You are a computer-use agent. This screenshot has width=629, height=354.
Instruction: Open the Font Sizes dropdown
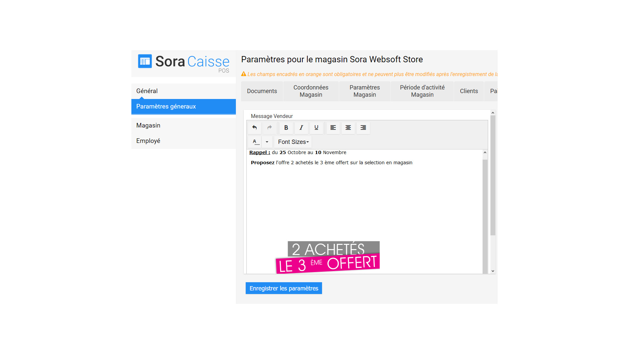(x=293, y=142)
